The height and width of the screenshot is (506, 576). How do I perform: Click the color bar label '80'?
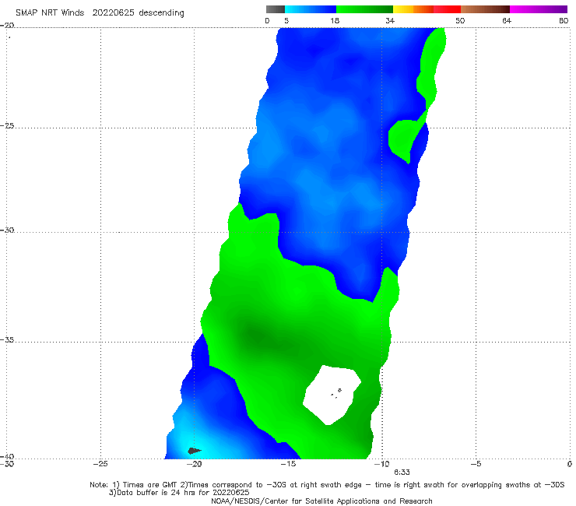click(x=564, y=20)
